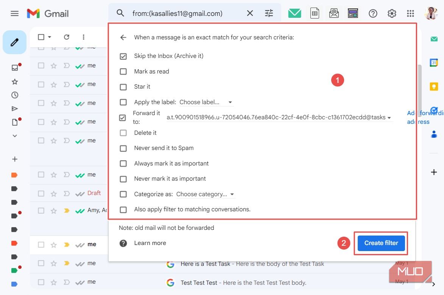This screenshot has height=295, width=444.
Task: Open Starred mail in the sidebar
Action: coord(15,82)
